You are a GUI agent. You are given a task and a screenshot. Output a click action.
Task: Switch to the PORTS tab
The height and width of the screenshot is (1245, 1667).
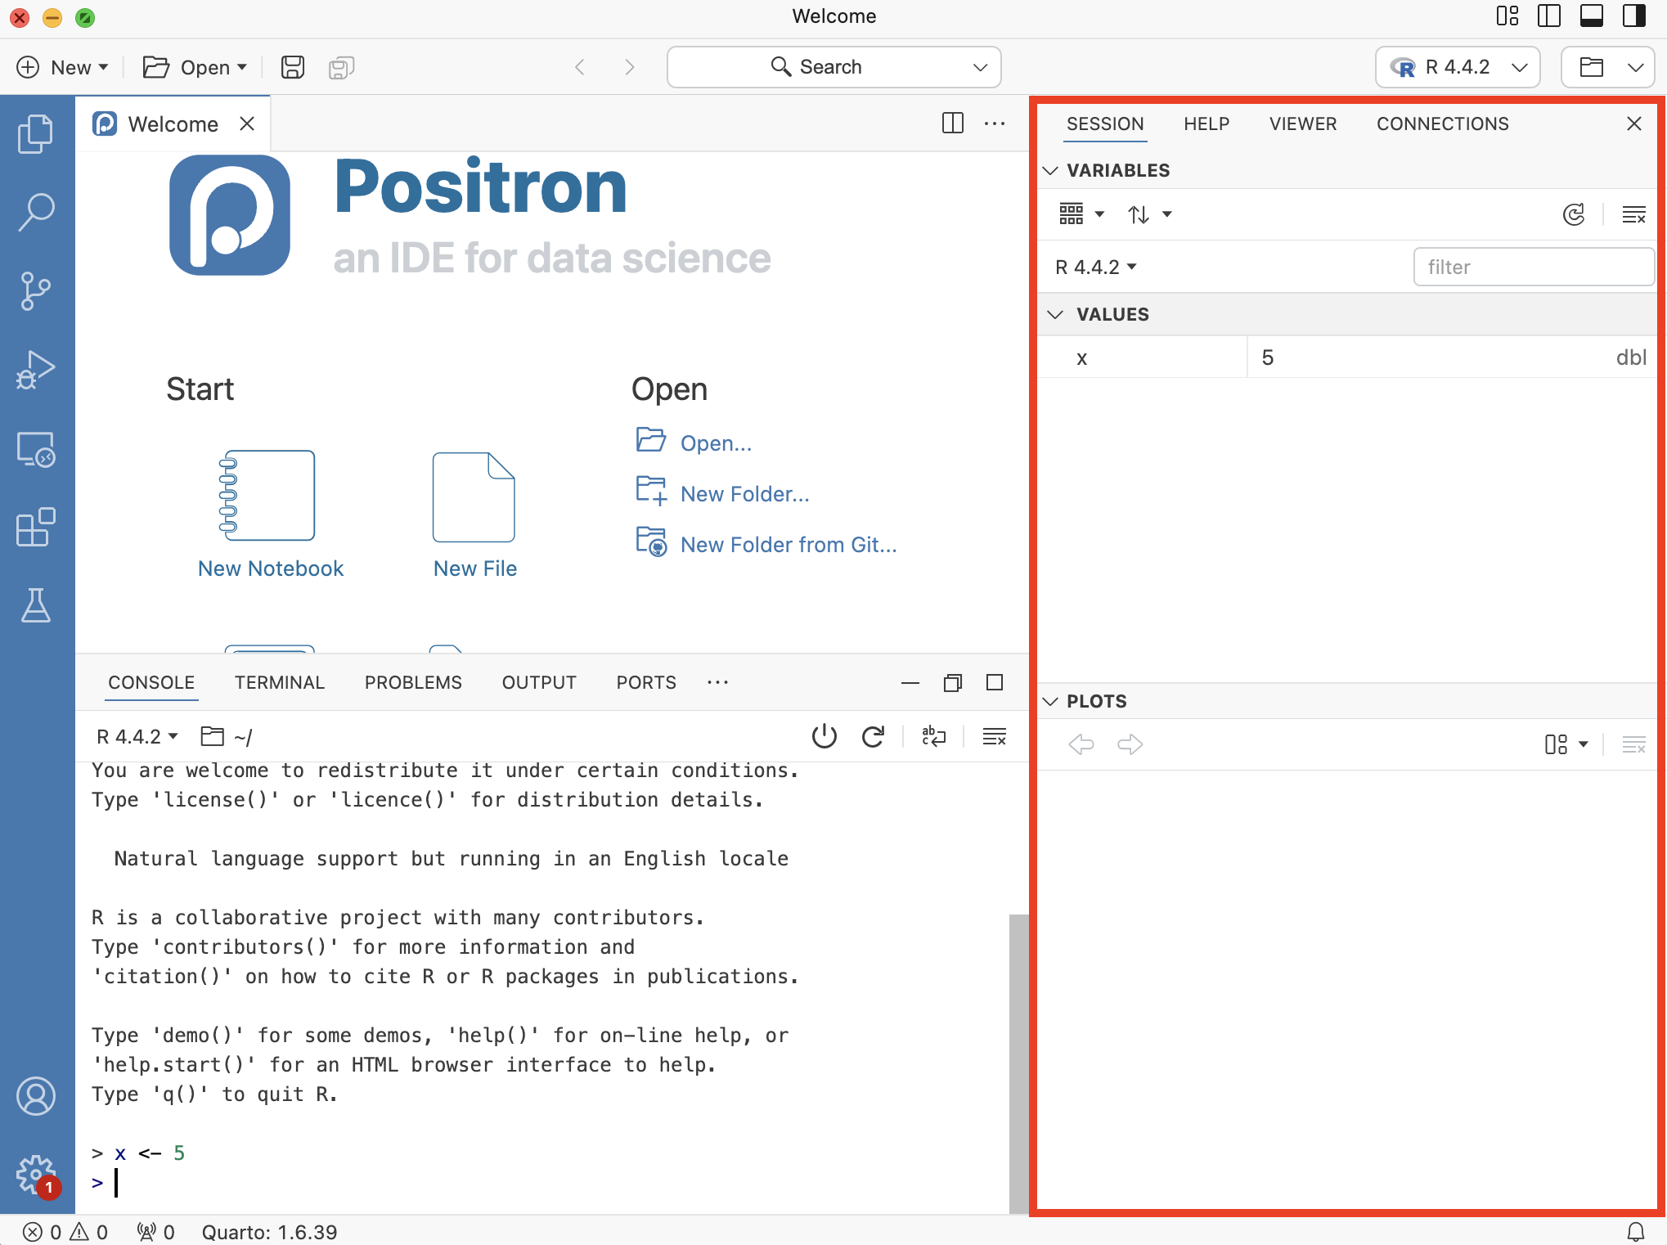pos(646,683)
